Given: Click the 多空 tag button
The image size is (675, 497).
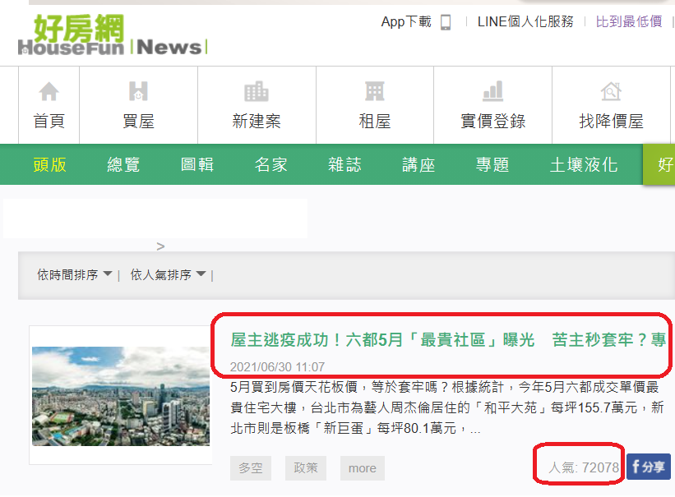Looking at the screenshot, I should 251,467.
